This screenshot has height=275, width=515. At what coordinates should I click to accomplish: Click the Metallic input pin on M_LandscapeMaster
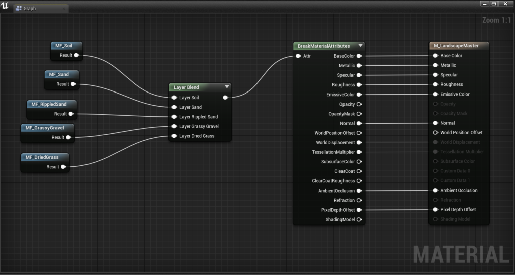(436, 65)
